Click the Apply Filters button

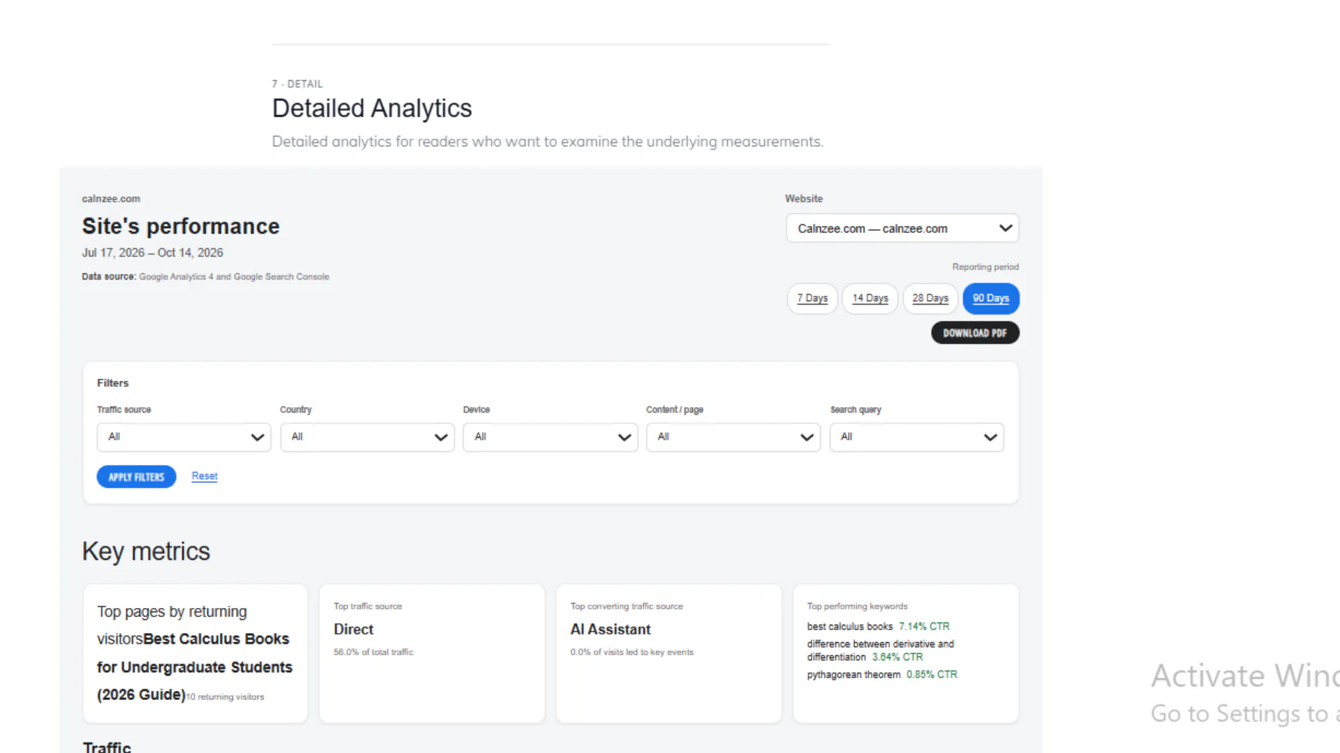point(136,477)
